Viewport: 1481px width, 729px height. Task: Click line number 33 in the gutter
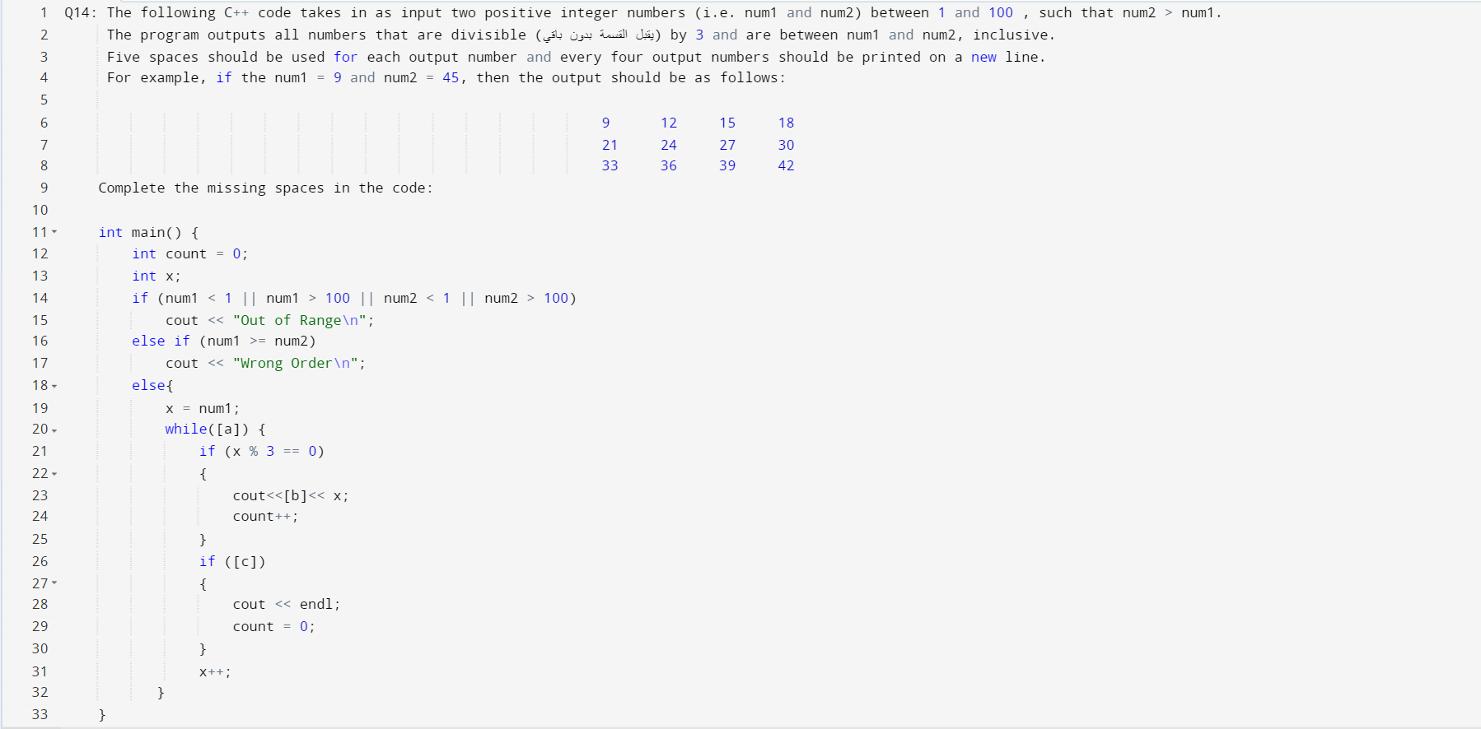pyautogui.click(x=40, y=714)
